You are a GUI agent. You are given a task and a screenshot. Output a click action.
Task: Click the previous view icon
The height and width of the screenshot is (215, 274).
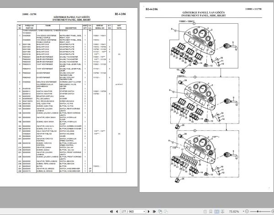[160, 211]
